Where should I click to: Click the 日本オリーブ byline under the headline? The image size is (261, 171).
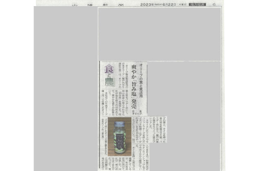pos(137,112)
